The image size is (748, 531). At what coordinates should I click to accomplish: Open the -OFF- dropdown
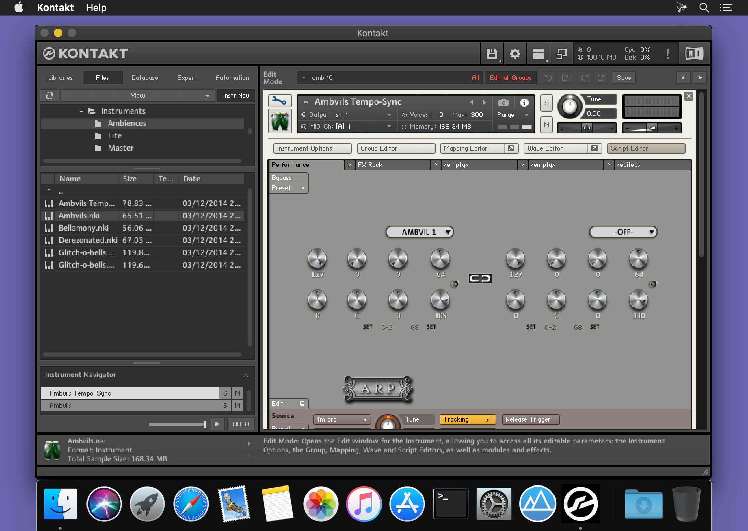point(623,232)
